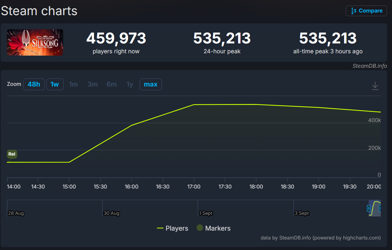This screenshot has height=250, width=392.
Task: Click the 459,973 players right now figure
Action: (116, 38)
